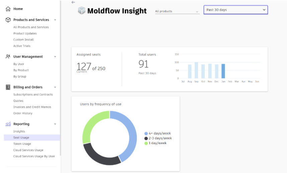Open Quotes under Billing and Orders
287x173 pixels.
(x=18, y=101)
